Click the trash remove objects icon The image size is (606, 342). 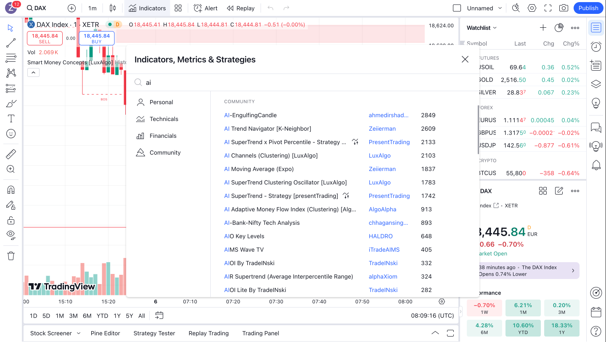point(11,255)
